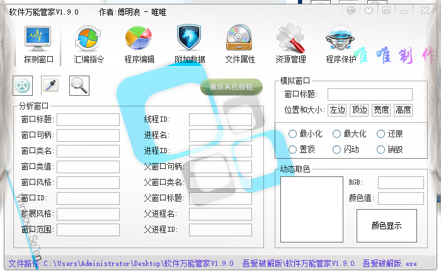The width and height of the screenshot is (441, 274).
Task: Click the 颜色显示 color display box
Action: click(387, 226)
